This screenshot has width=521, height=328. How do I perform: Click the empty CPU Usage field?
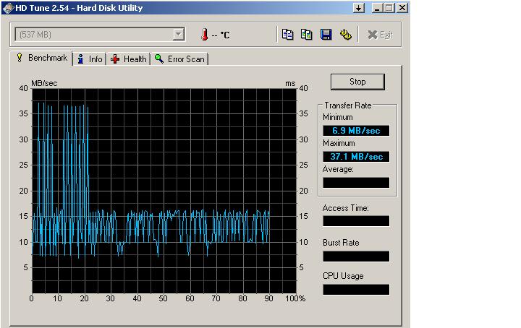(x=356, y=289)
